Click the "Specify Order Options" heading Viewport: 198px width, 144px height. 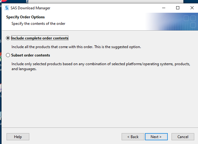tap(26, 17)
